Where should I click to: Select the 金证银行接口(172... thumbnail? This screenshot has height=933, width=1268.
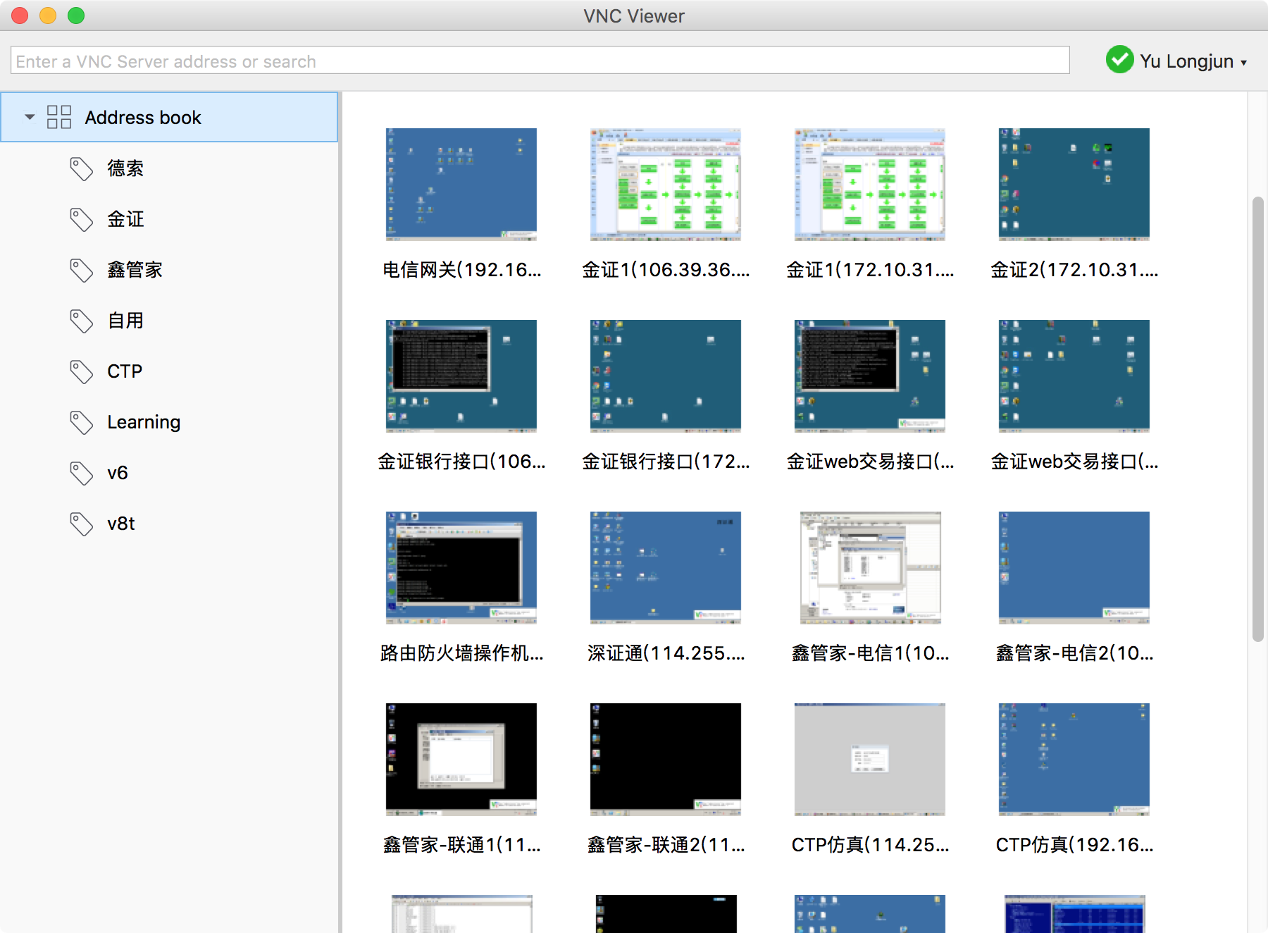click(666, 376)
